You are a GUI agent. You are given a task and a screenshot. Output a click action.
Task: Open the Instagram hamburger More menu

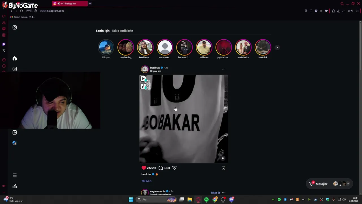pos(15,175)
